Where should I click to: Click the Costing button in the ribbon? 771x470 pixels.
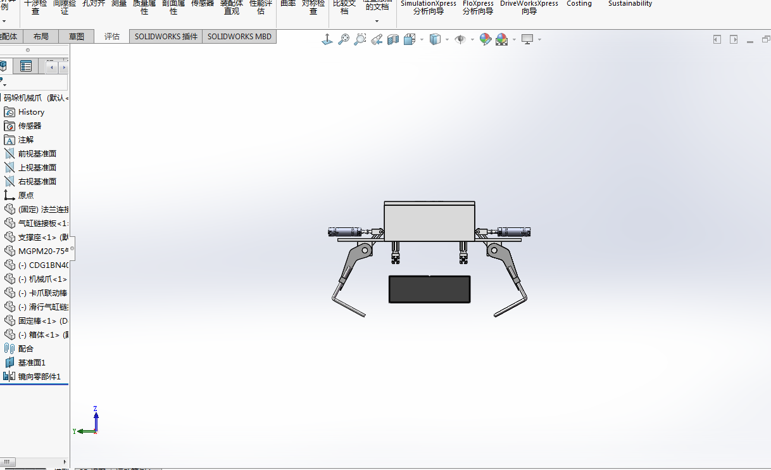[x=579, y=4]
